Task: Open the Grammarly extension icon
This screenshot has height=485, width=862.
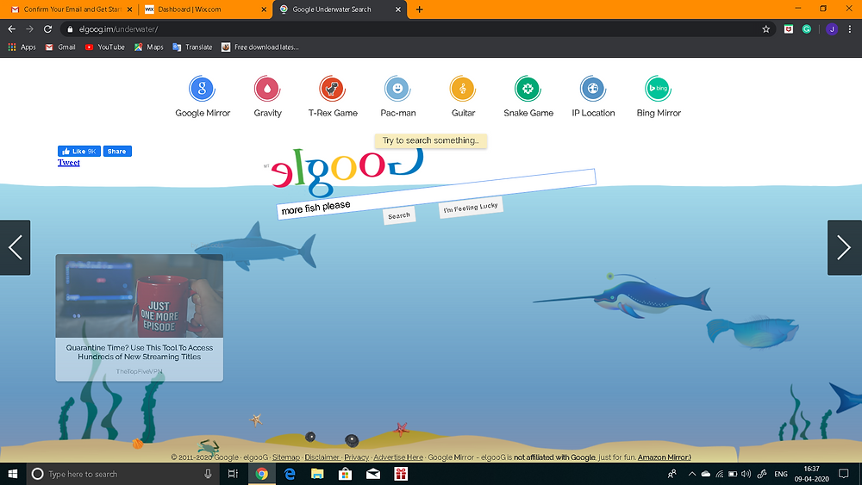Action: 807,29
